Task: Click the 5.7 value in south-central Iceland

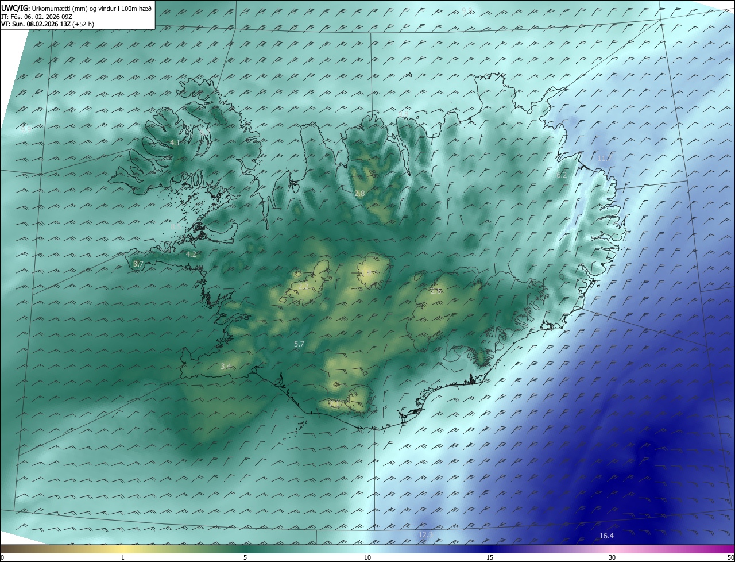Action: click(299, 344)
